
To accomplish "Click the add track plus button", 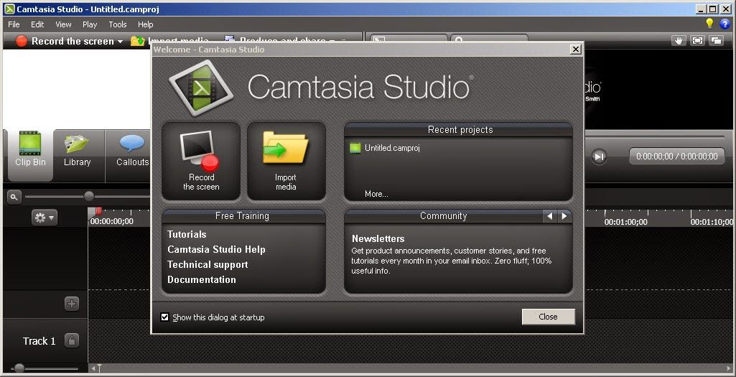I will pos(71,304).
